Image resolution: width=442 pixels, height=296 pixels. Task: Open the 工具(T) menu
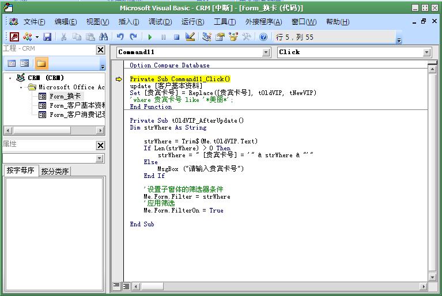[x=225, y=22]
